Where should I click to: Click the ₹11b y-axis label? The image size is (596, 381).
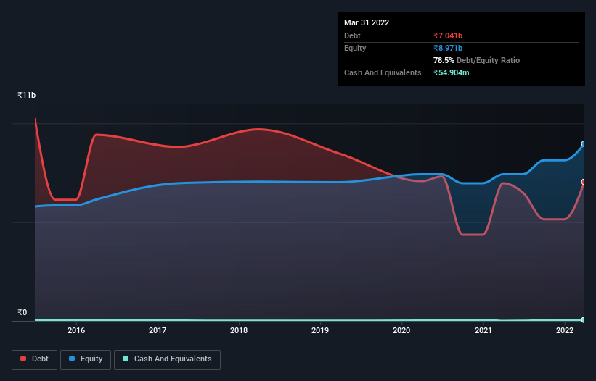pos(27,95)
